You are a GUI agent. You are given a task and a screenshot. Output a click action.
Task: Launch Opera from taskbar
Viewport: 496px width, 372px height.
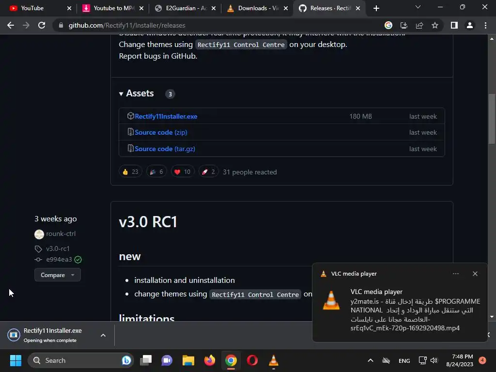(x=252, y=360)
